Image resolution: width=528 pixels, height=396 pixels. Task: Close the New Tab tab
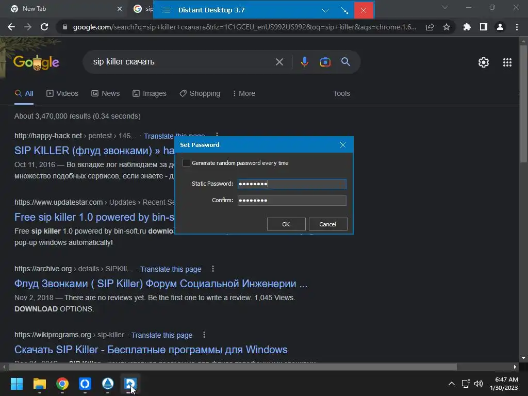coord(120,9)
